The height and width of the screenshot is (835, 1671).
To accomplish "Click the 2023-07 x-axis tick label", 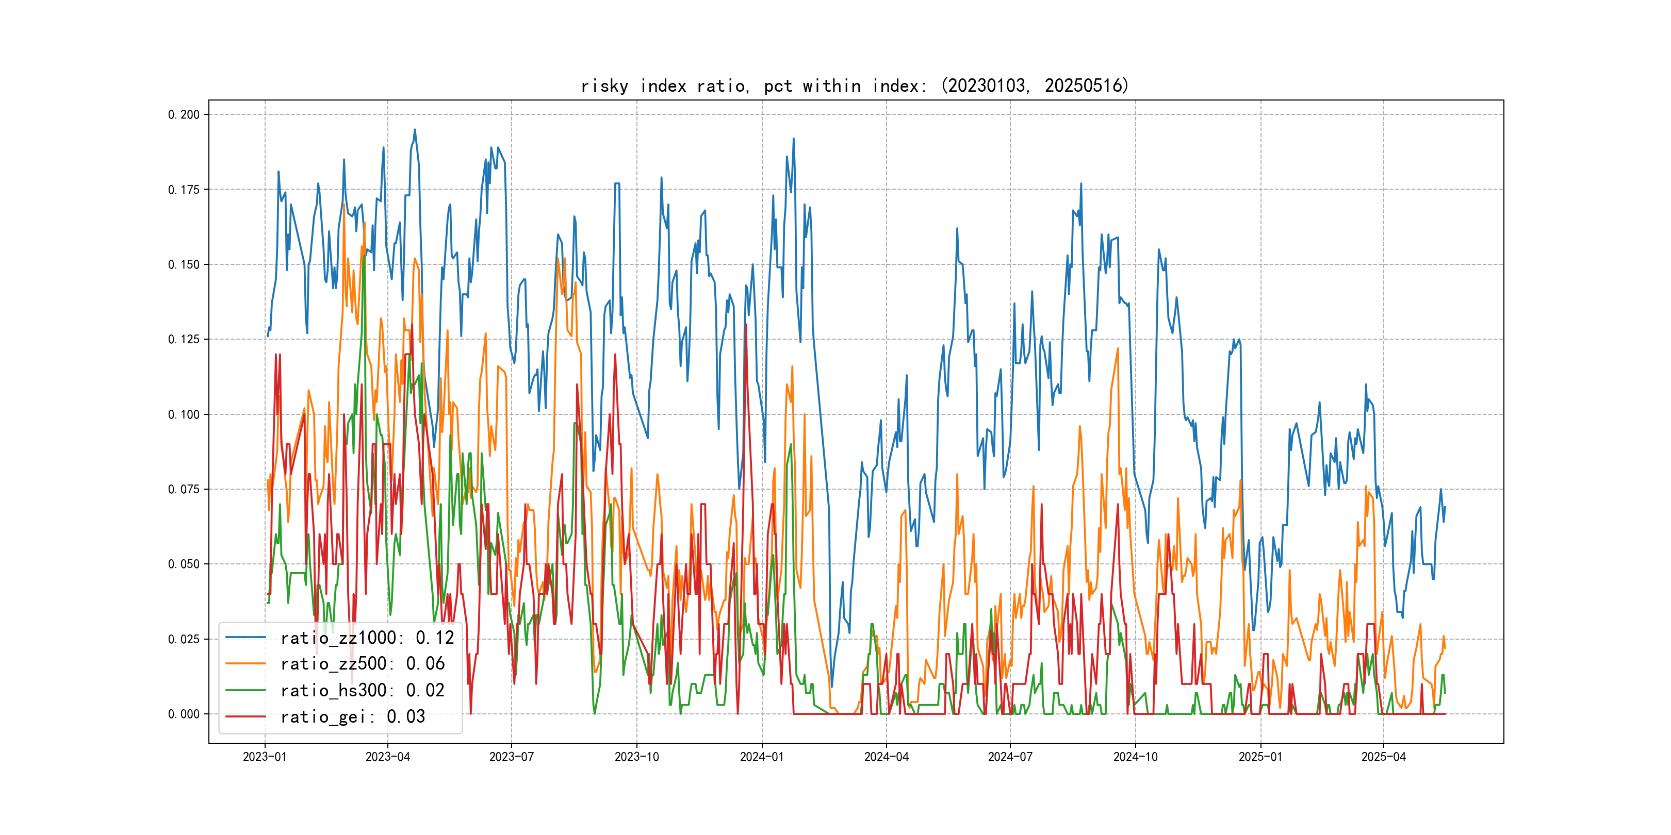I will 511,757.
